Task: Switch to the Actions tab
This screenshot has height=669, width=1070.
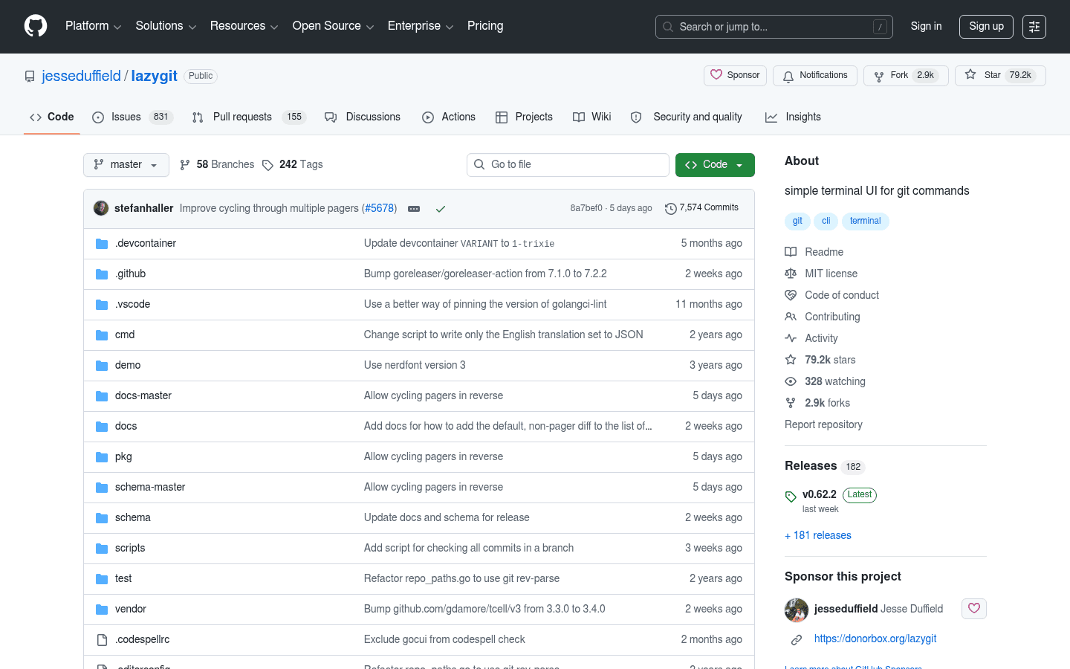Action: pos(449,117)
